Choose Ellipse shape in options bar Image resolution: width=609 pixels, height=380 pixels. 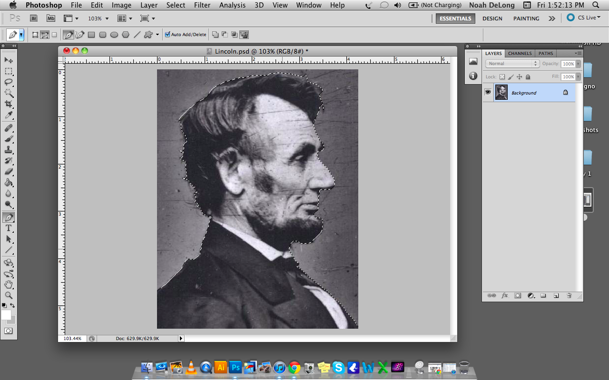pyautogui.click(x=114, y=35)
